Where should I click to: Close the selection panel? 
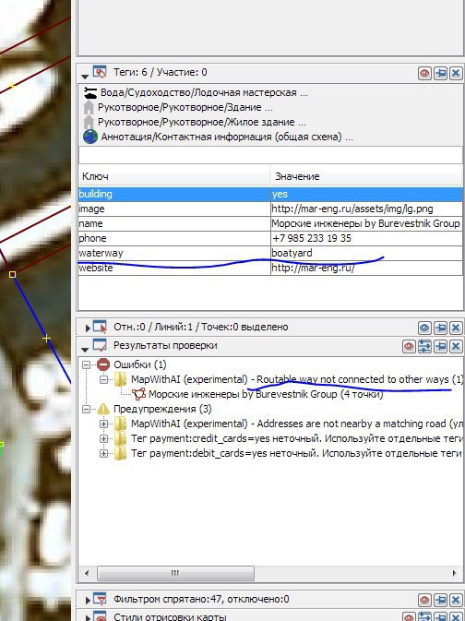tap(456, 328)
